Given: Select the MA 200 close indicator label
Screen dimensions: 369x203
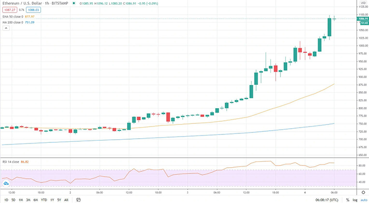Looking at the screenshot, I should [13, 22].
